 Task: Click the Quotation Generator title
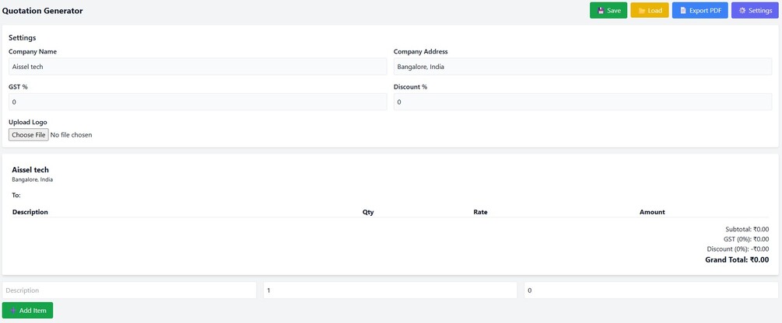43,11
